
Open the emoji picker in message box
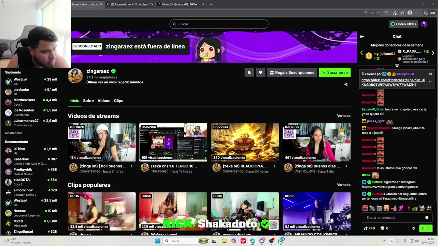coord(427,218)
